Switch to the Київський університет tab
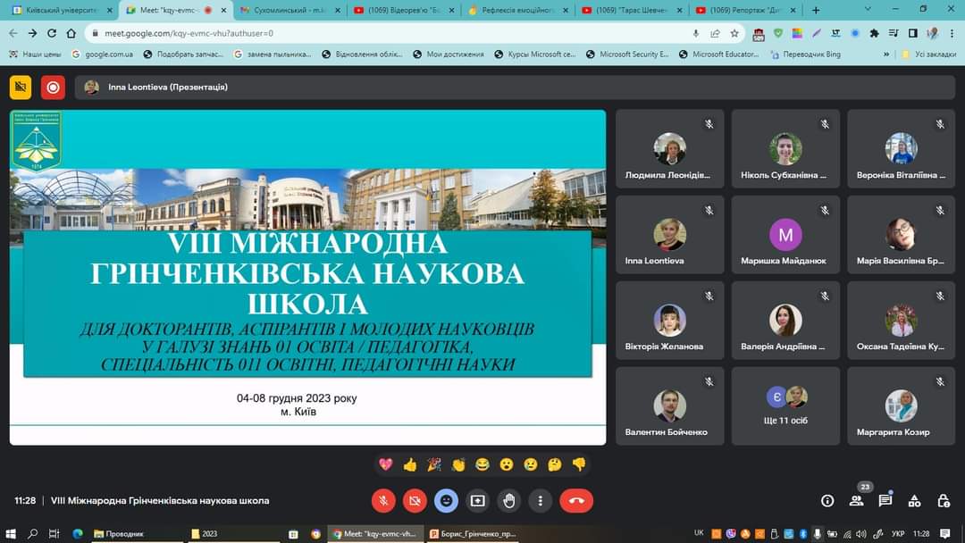This screenshot has height=543, width=965. coord(58,10)
